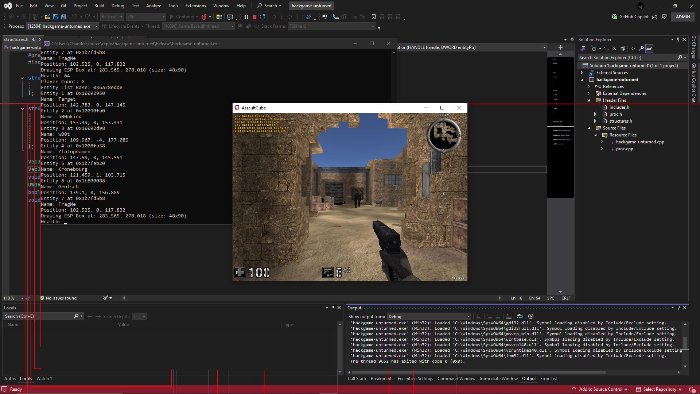The width and height of the screenshot is (700, 394).
Task: Open the Hot Reload flame icon
Action: (204, 17)
